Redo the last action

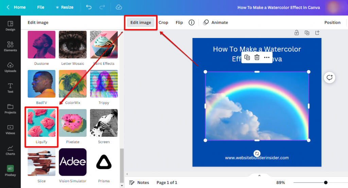102,7
